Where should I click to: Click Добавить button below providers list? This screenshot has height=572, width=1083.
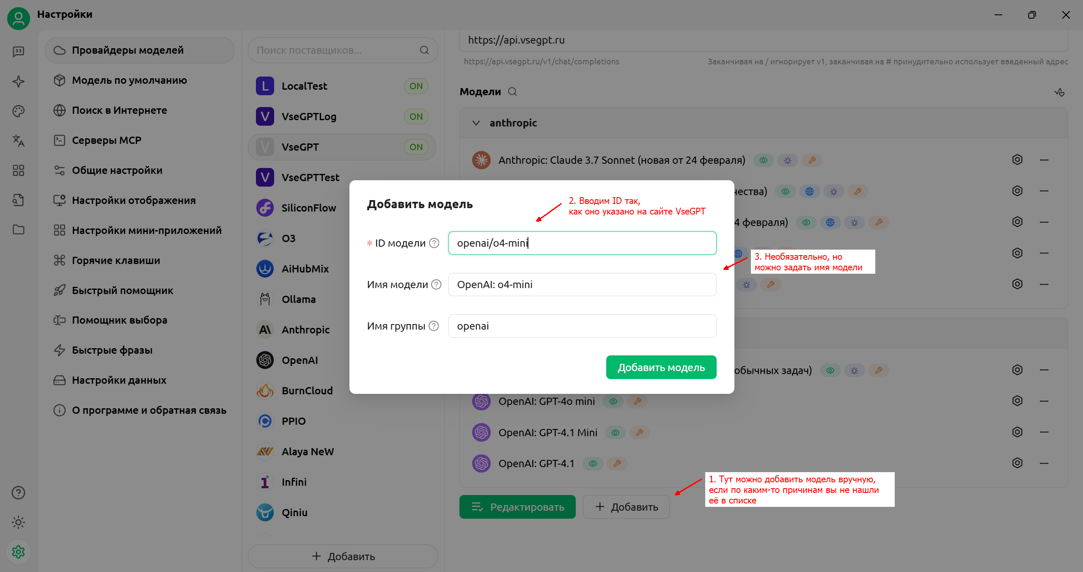(343, 556)
